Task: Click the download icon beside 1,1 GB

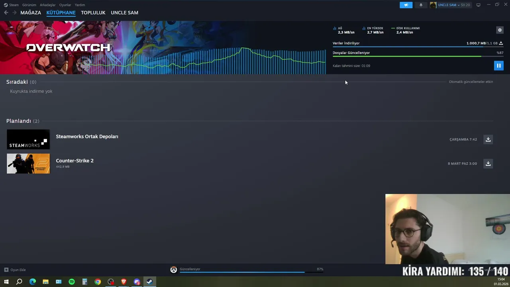Action: [501, 43]
